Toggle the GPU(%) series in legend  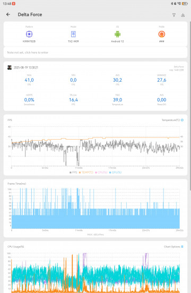(115, 173)
